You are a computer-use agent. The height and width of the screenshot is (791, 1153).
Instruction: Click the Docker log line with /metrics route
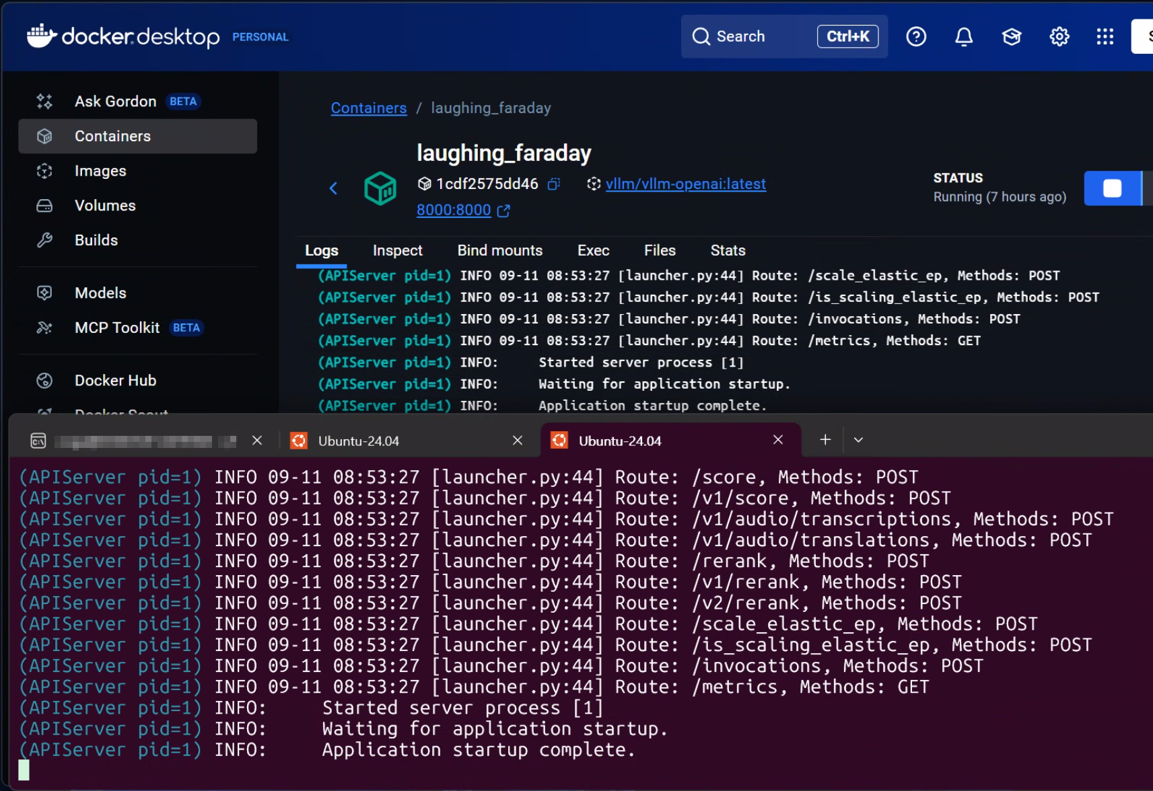(x=650, y=341)
